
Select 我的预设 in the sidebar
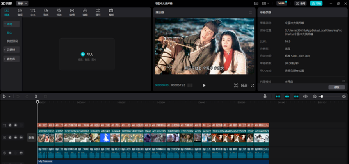click(x=12, y=41)
